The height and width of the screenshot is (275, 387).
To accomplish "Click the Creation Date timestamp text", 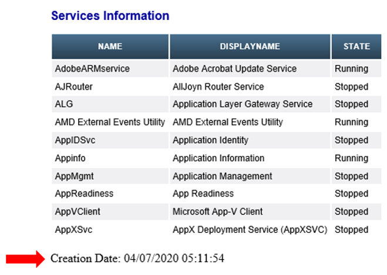I will (x=137, y=259).
